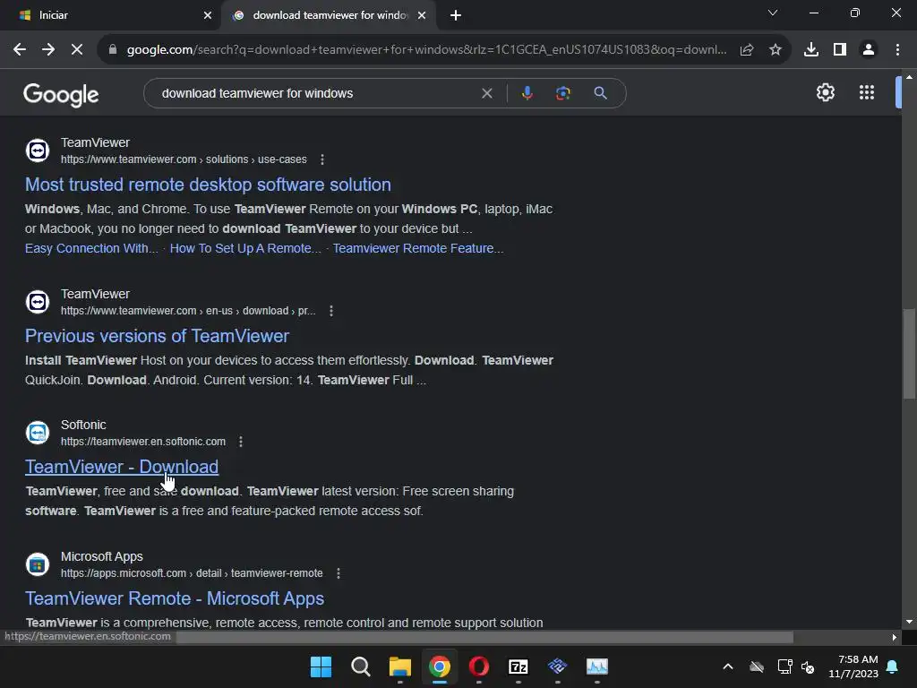Click the Softonic result favicon
Viewport: 917px width, 688px height.
pos(38,433)
